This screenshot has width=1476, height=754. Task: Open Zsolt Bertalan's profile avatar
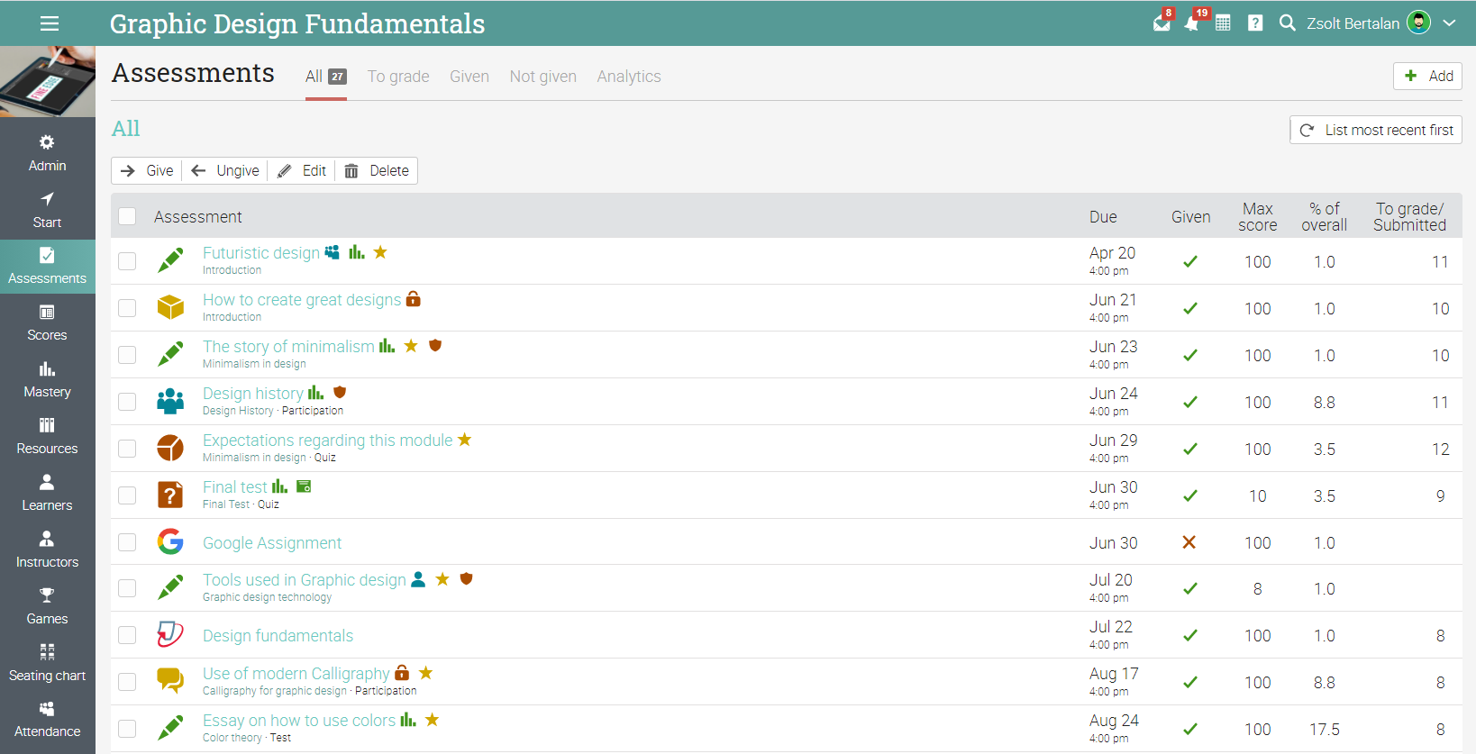(1418, 23)
